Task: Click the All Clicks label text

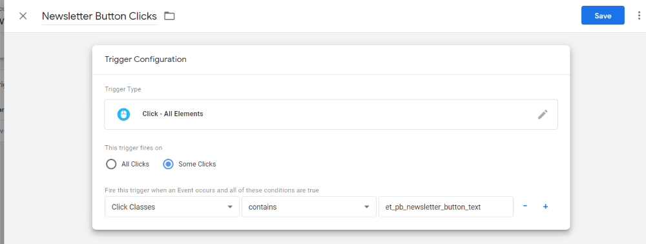Action: pos(135,164)
